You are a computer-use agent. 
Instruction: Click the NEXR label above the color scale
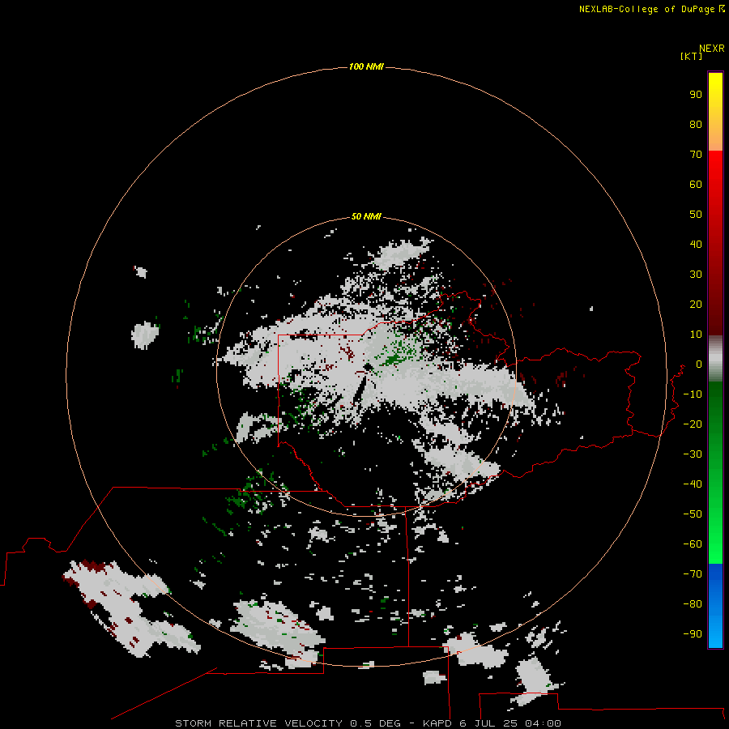[x=712, y=49]
